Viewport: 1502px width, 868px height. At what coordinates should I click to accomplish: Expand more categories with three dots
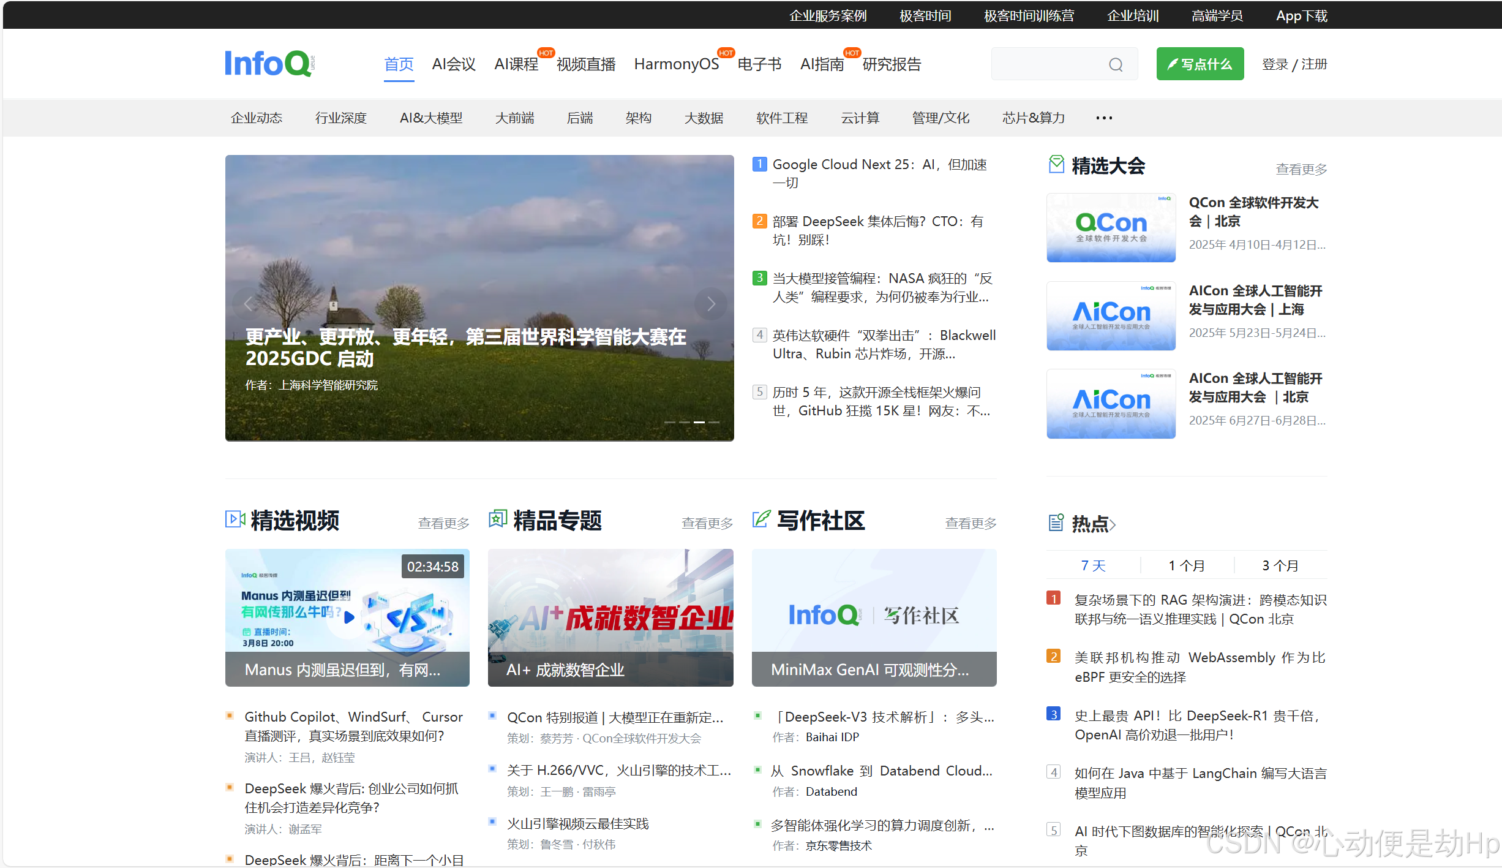pyautogui.click(x=1104, y=118)
